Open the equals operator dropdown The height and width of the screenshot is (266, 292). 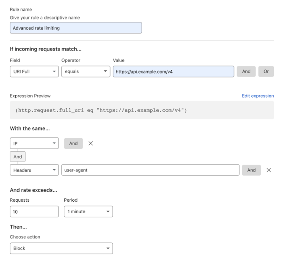pyautogui.click(x=86, y=71)
